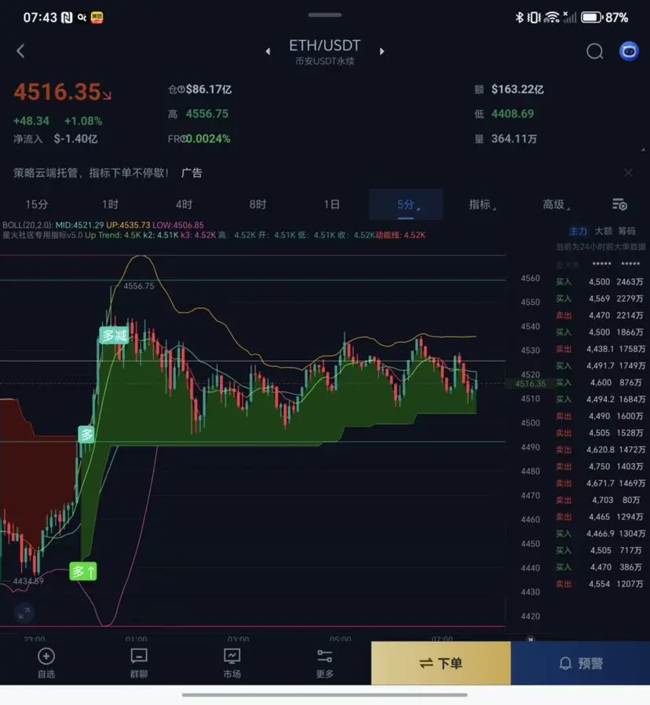Select the 8时 timeframe tab

pyautogui.click(x=257, y=204)
